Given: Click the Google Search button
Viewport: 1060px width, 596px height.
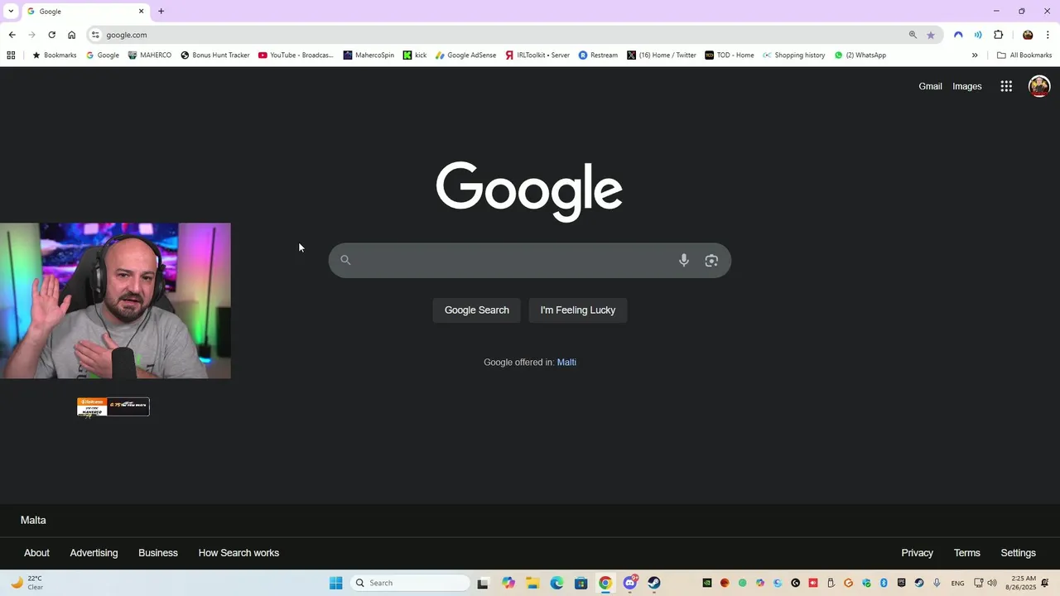Looking at the screenshot, I should point(477,310).
